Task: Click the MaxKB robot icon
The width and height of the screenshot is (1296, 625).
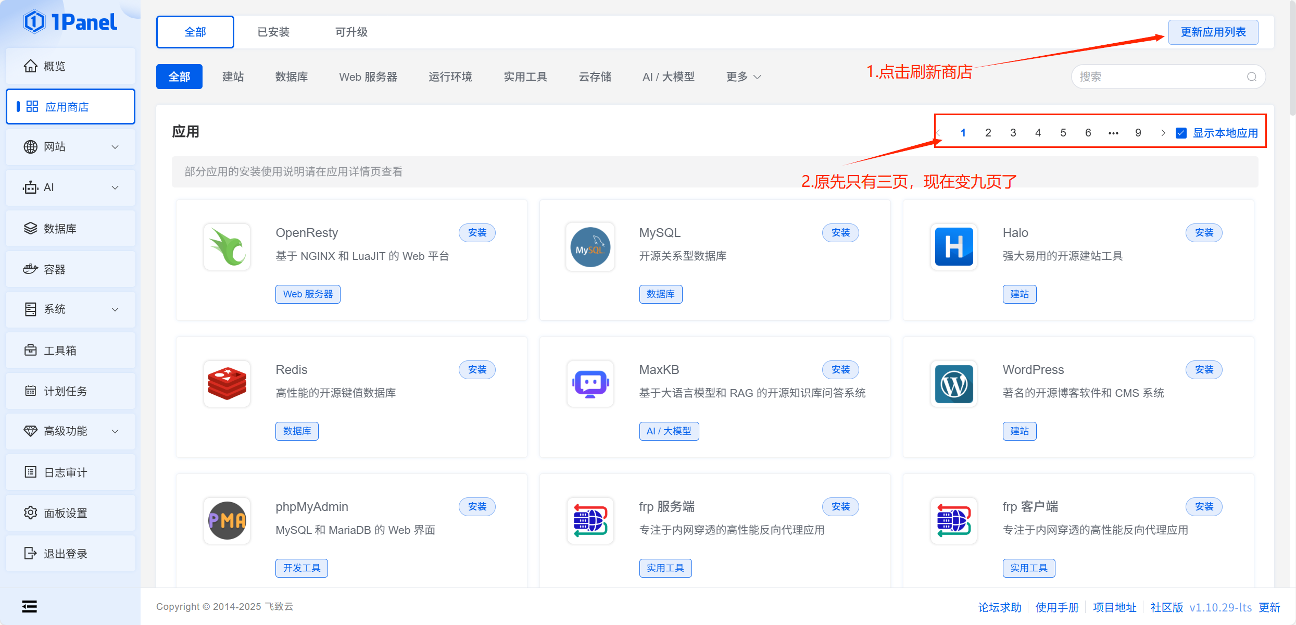Action: [590, 384]
